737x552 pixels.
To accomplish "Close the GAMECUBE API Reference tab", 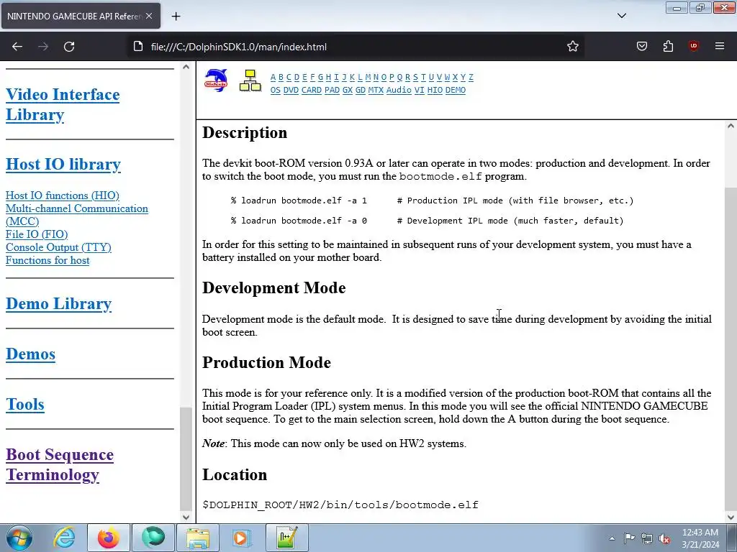I will tap(149, 16).
